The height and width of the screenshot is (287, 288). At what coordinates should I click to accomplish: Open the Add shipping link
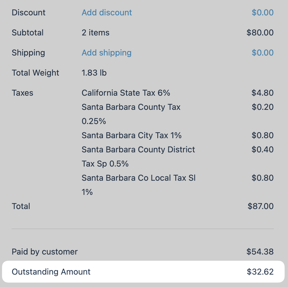(106, 53)
